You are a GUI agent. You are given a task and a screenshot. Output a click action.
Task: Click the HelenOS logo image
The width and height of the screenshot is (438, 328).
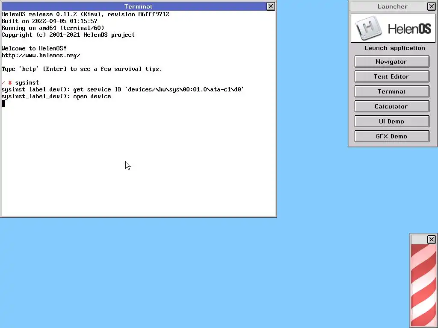pyautogui.click(x=393, y=28)
